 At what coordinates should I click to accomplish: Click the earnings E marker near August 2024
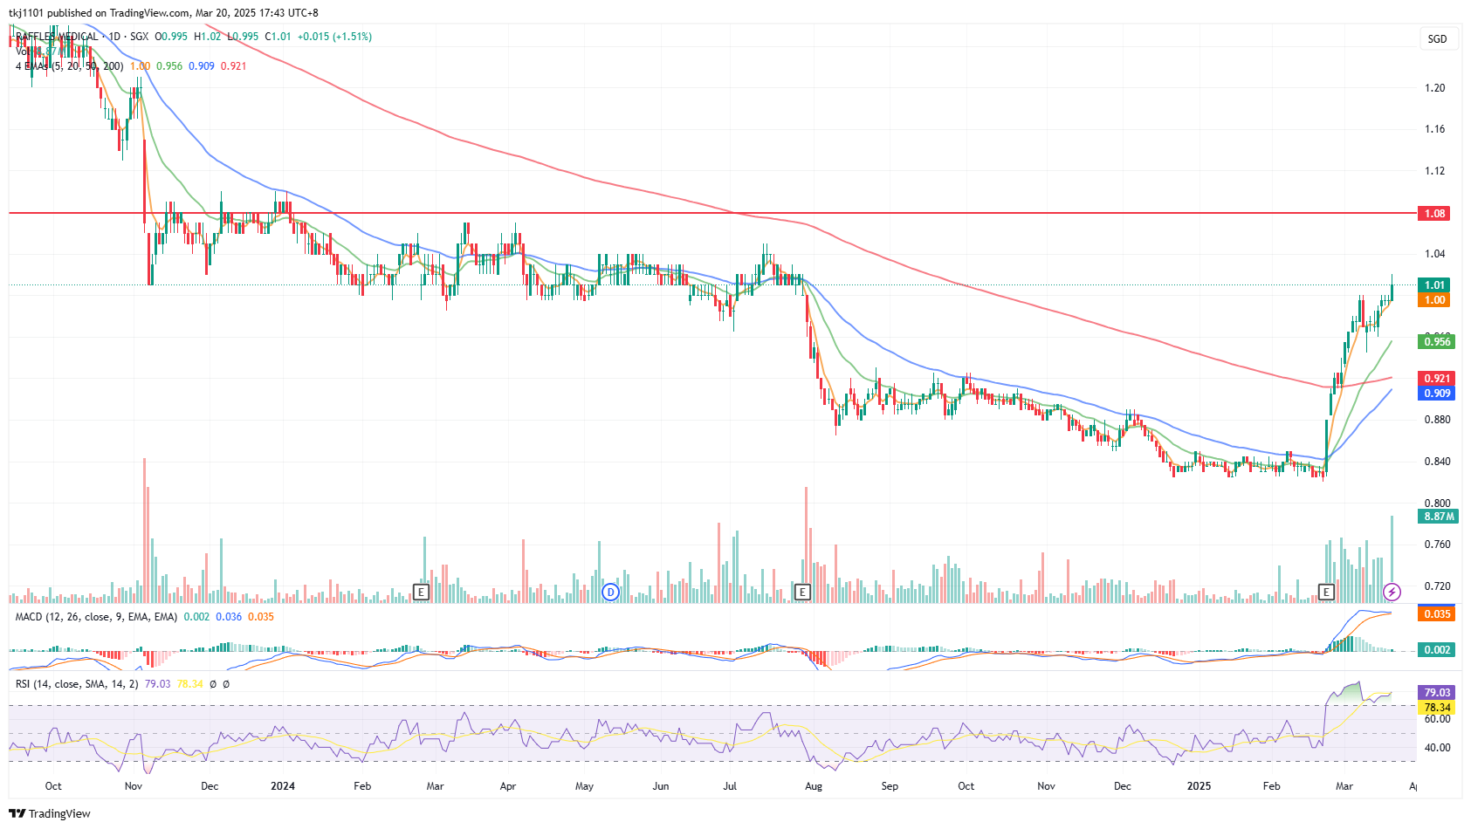[802, 593]
